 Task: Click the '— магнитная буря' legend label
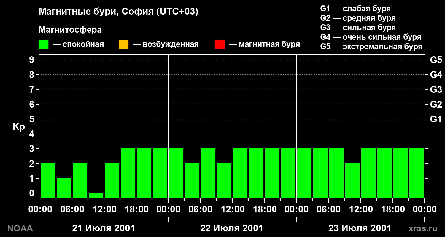coord(264,45)
